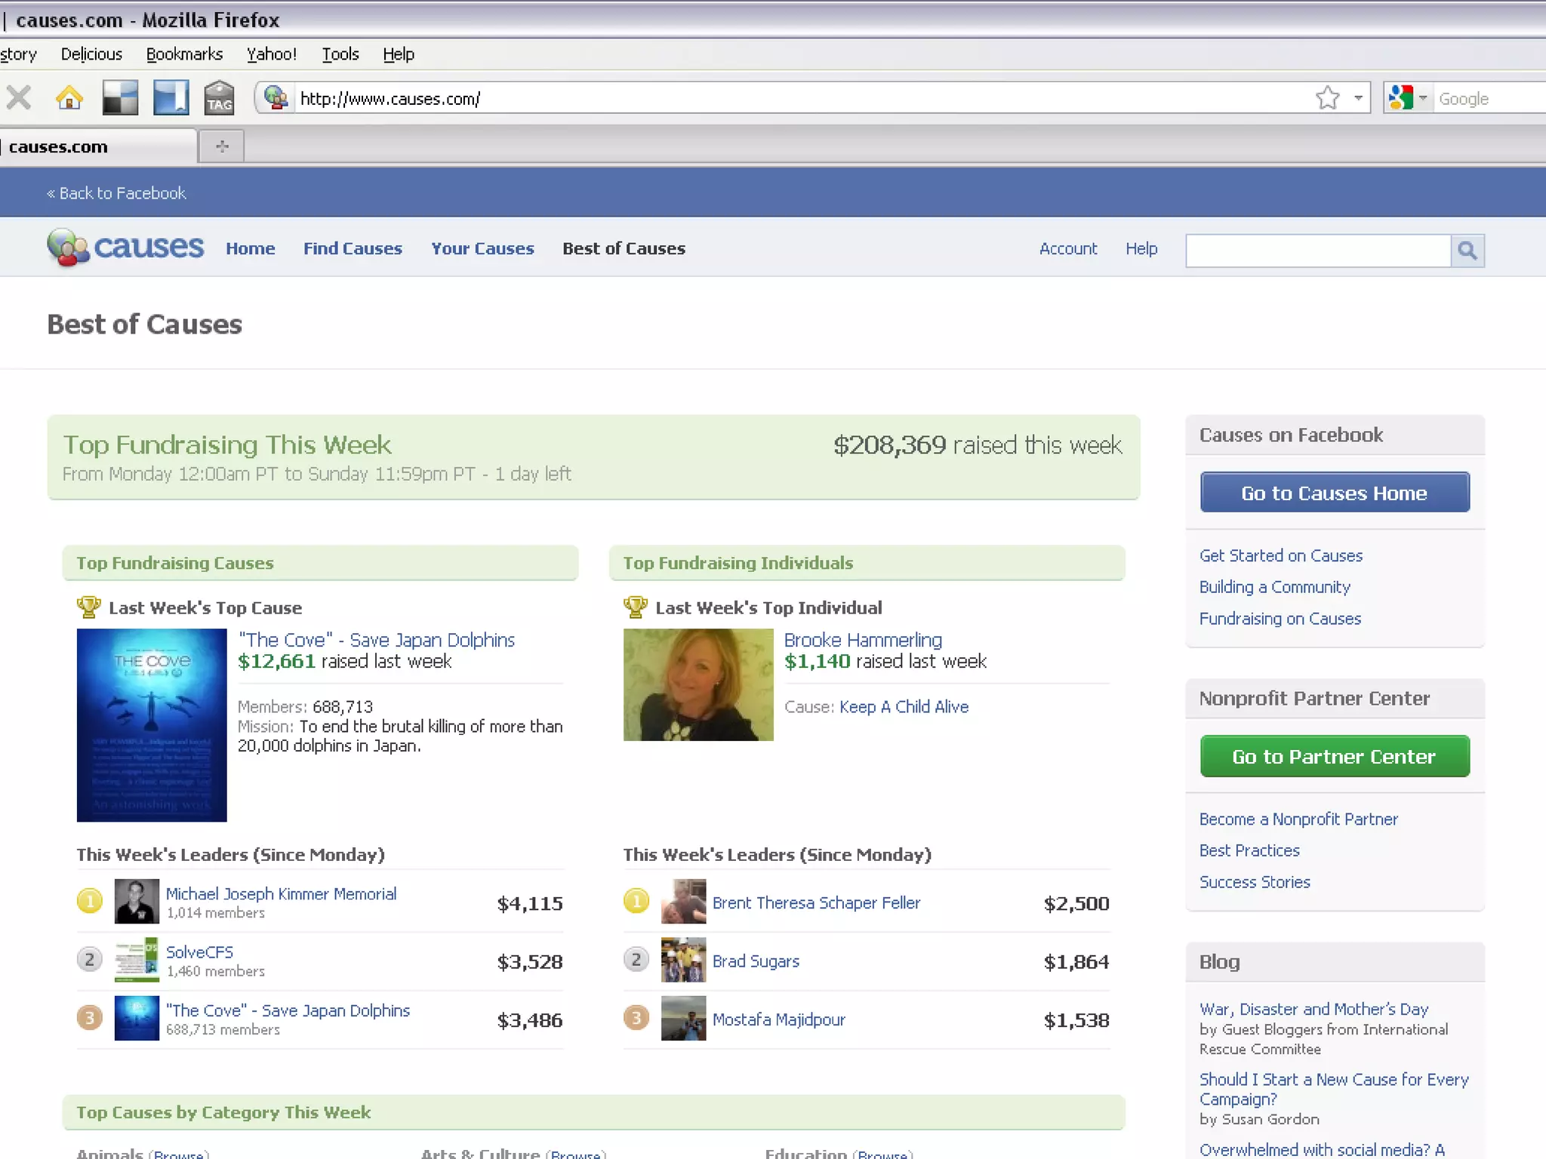Open the Keep A Child Alive link
Viewport: 1546px width, 1159px height.
coord(904,707)
